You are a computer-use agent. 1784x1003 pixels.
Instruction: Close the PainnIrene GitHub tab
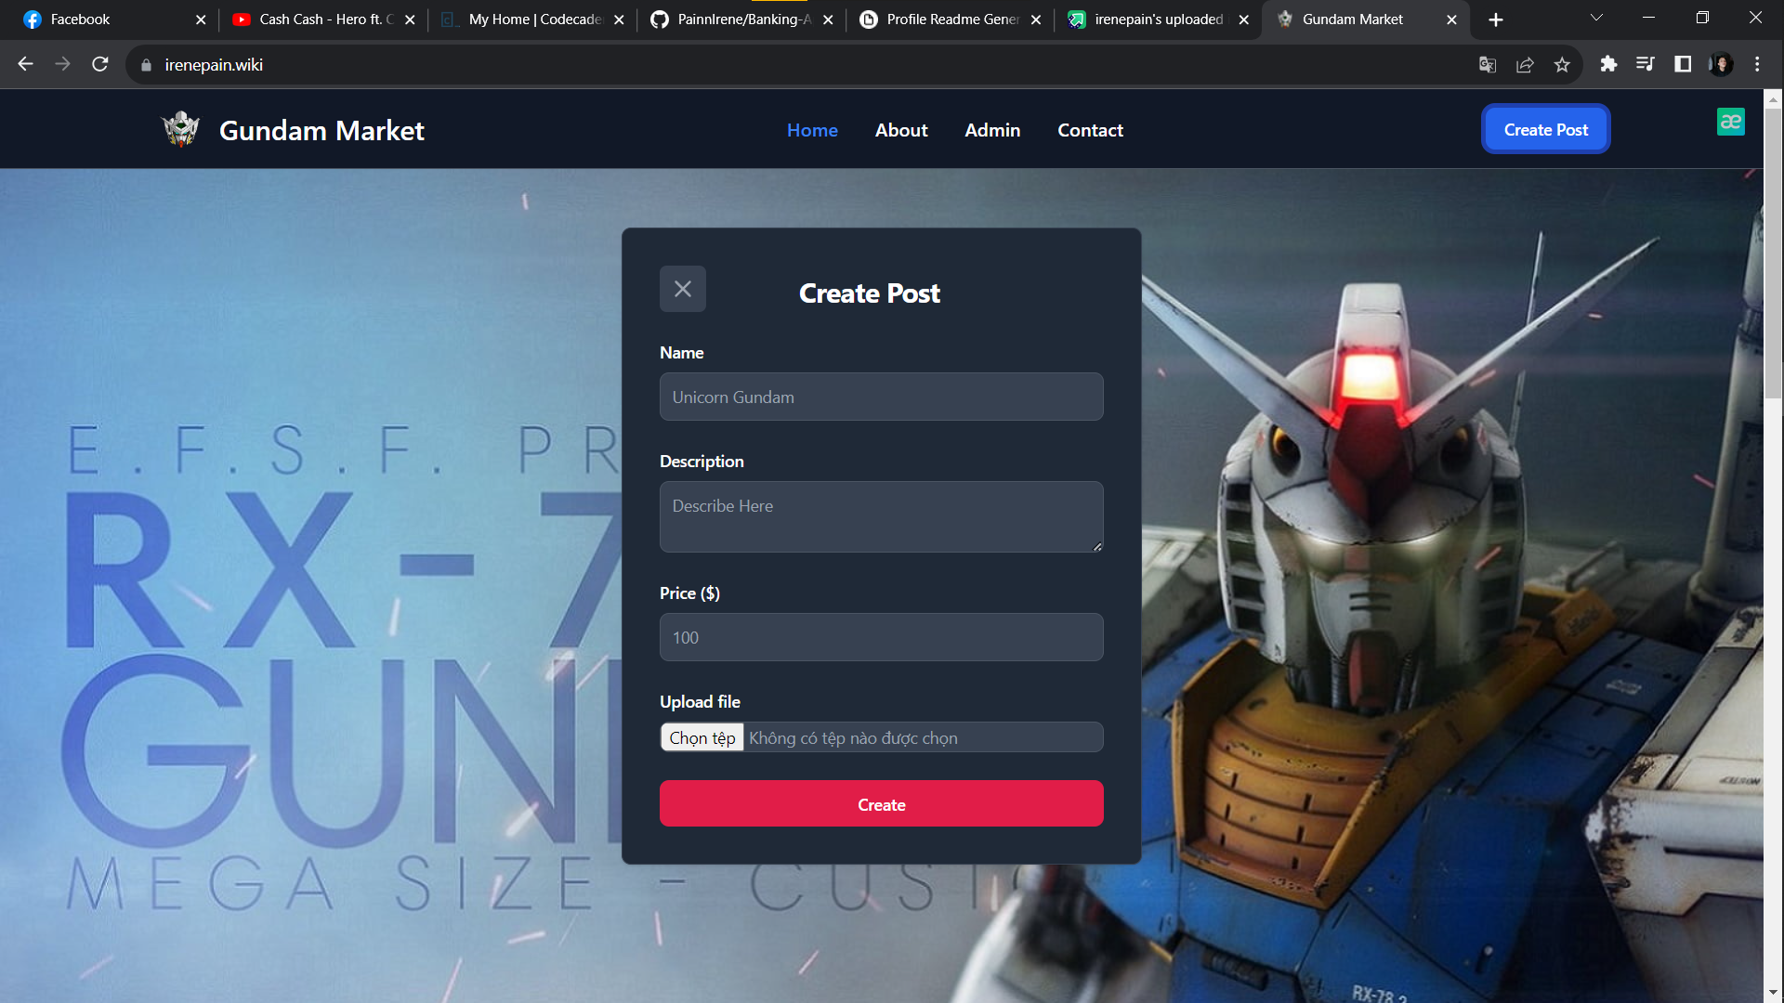pos(828,20)
